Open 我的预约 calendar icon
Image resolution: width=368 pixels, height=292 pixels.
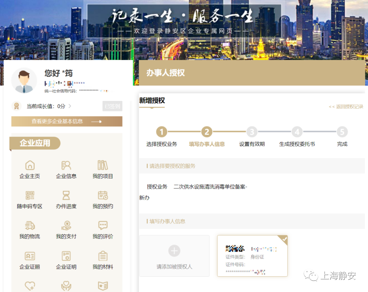coord(102,199)
